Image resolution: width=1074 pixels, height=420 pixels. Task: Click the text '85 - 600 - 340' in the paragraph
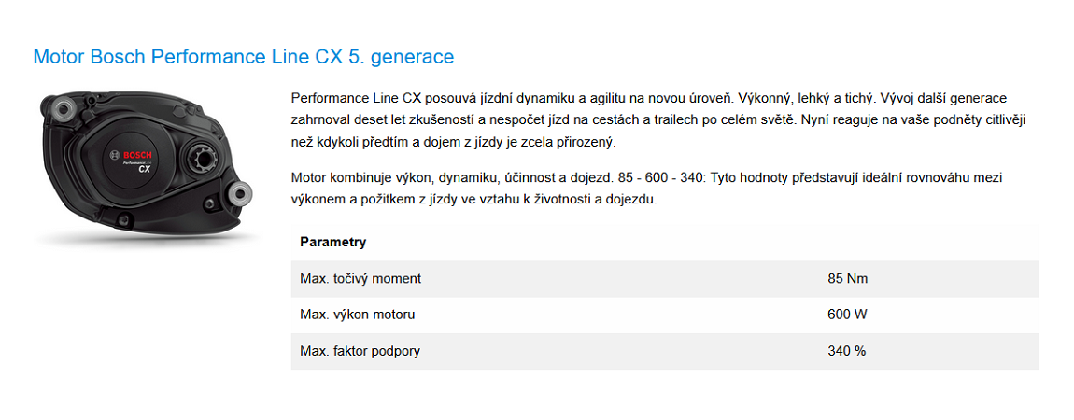[x=660, y=178]
